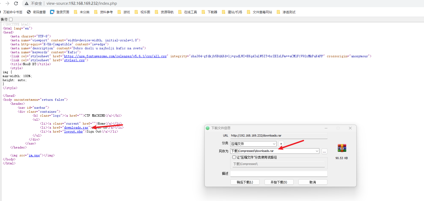
Task: Open the 资源导航 bookmark folder
Action: 164,12
